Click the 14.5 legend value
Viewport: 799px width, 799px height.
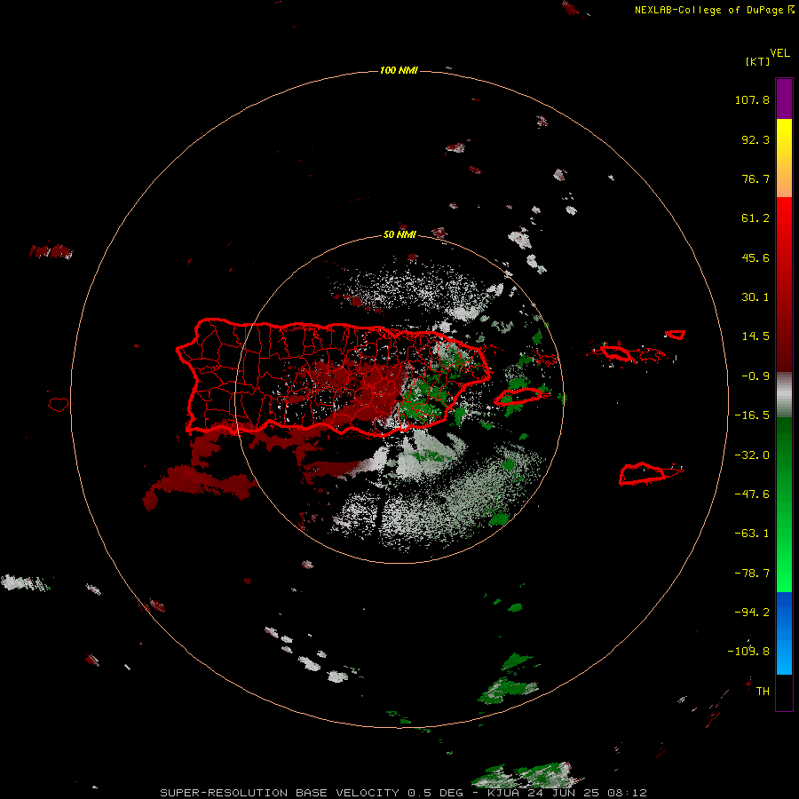tap(755, 336)
